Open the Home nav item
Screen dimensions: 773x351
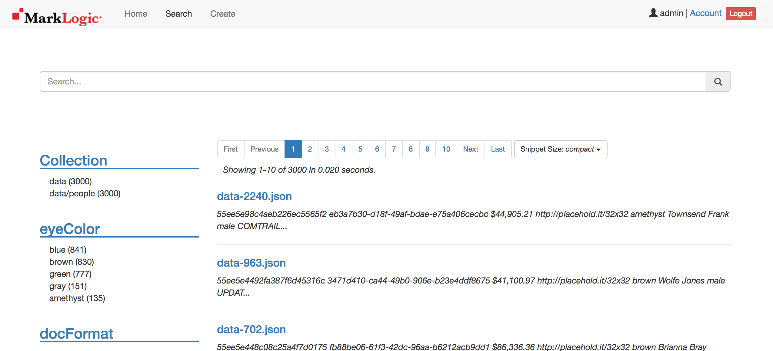[136, 14]
